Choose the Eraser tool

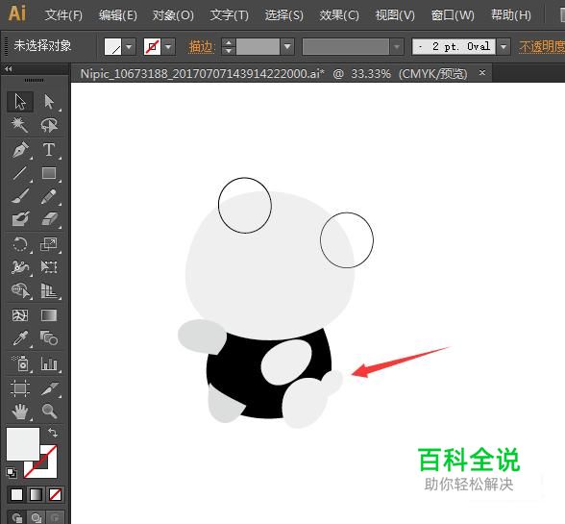click(49, 219)
